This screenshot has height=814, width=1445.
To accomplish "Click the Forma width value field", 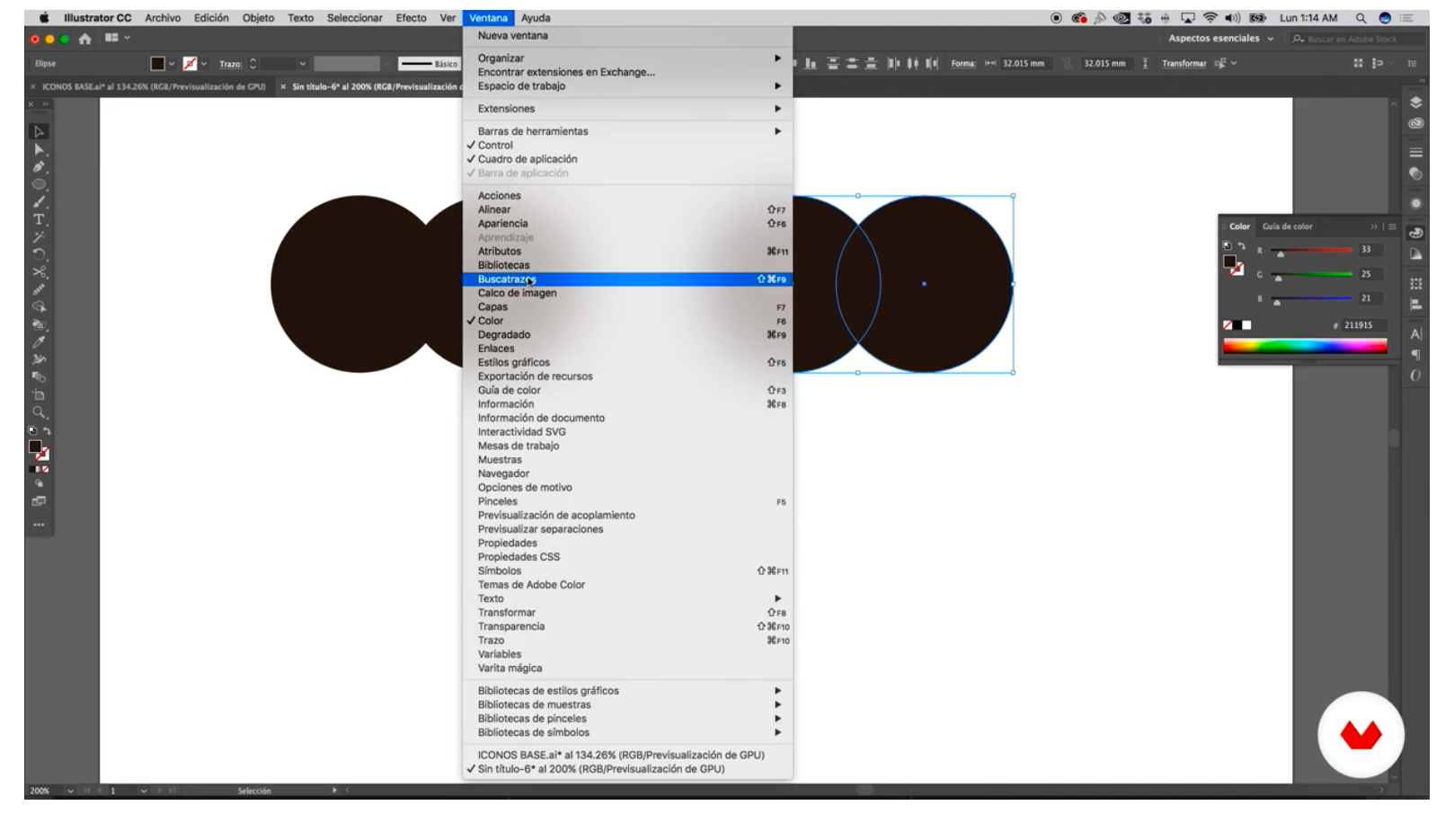I will click(1025, 64).
